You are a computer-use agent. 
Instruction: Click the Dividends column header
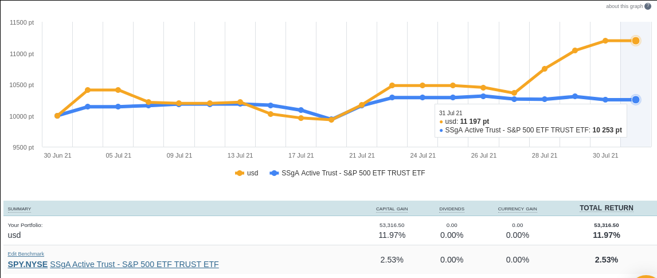452,209
